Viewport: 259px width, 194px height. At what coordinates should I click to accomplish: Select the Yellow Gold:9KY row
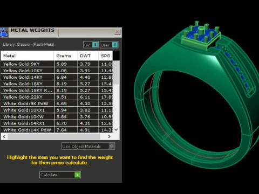[57, 64]
